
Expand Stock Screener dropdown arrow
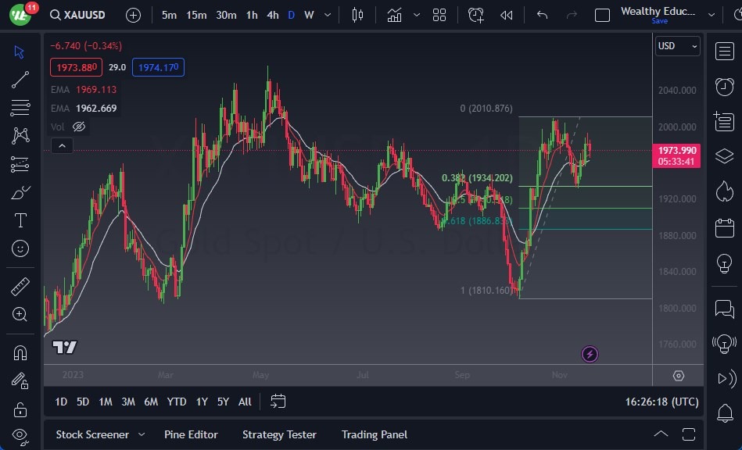coord(142,434)
